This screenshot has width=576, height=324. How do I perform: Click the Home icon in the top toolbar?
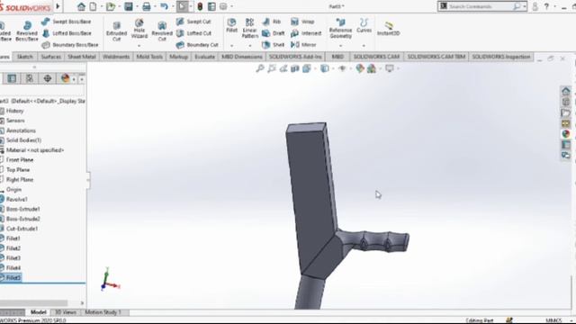pyautogui.click(x=81, y=6)
